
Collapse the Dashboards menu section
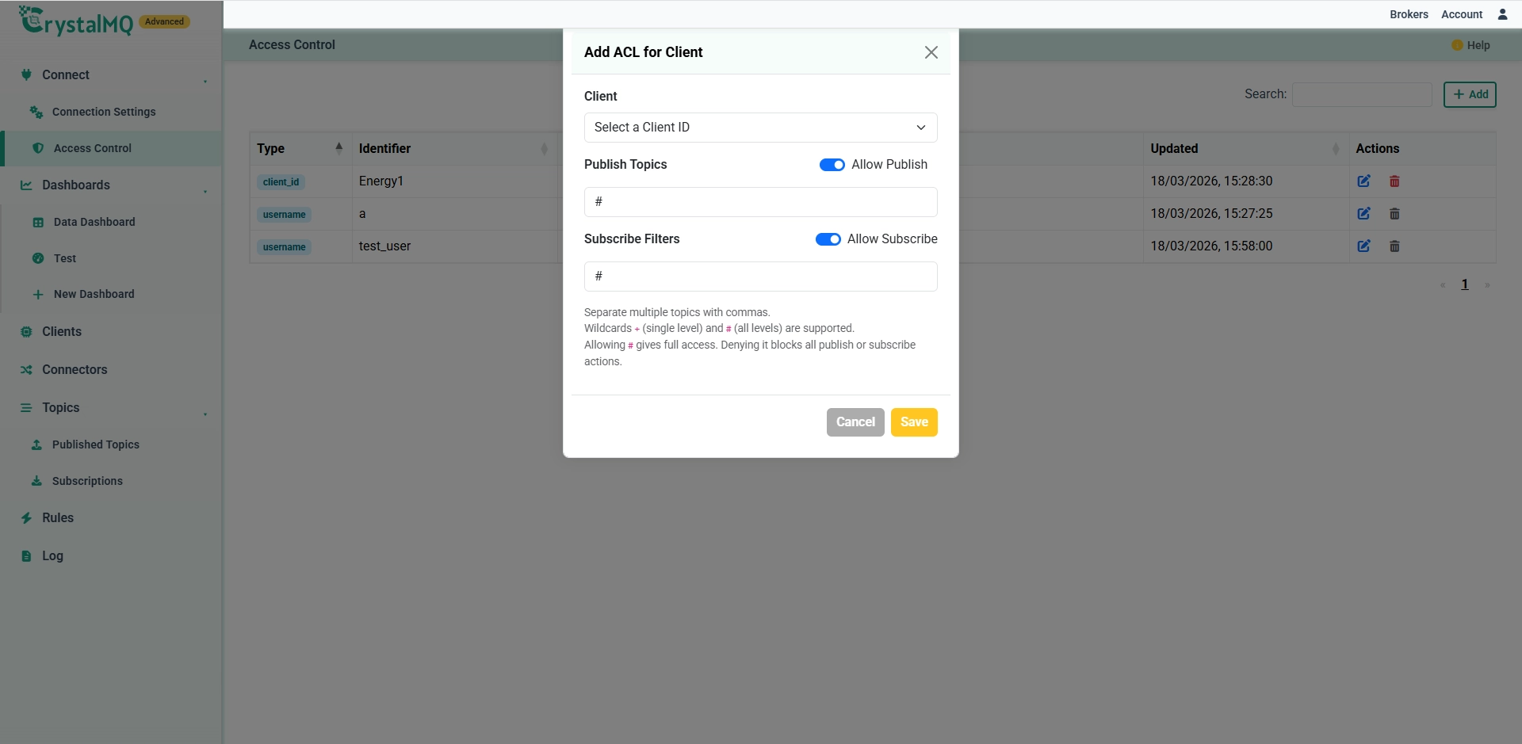(x=205, y=191)
